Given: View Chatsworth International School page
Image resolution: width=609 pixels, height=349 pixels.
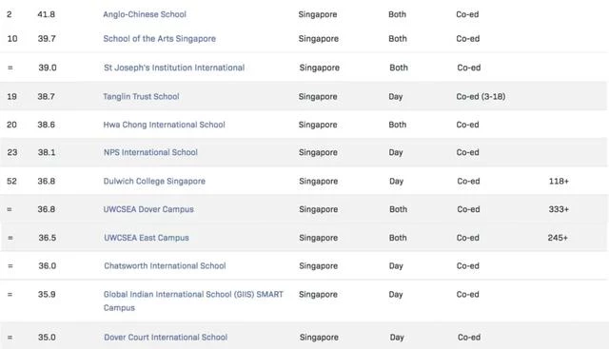Looking at the screenshot, I should [165, 266].
